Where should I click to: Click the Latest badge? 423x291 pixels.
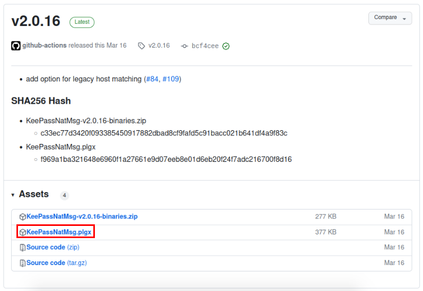82,22
